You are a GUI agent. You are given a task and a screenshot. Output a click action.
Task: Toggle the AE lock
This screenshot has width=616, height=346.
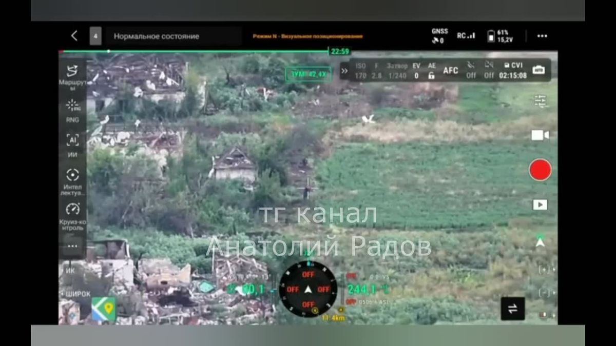point(432,71)
